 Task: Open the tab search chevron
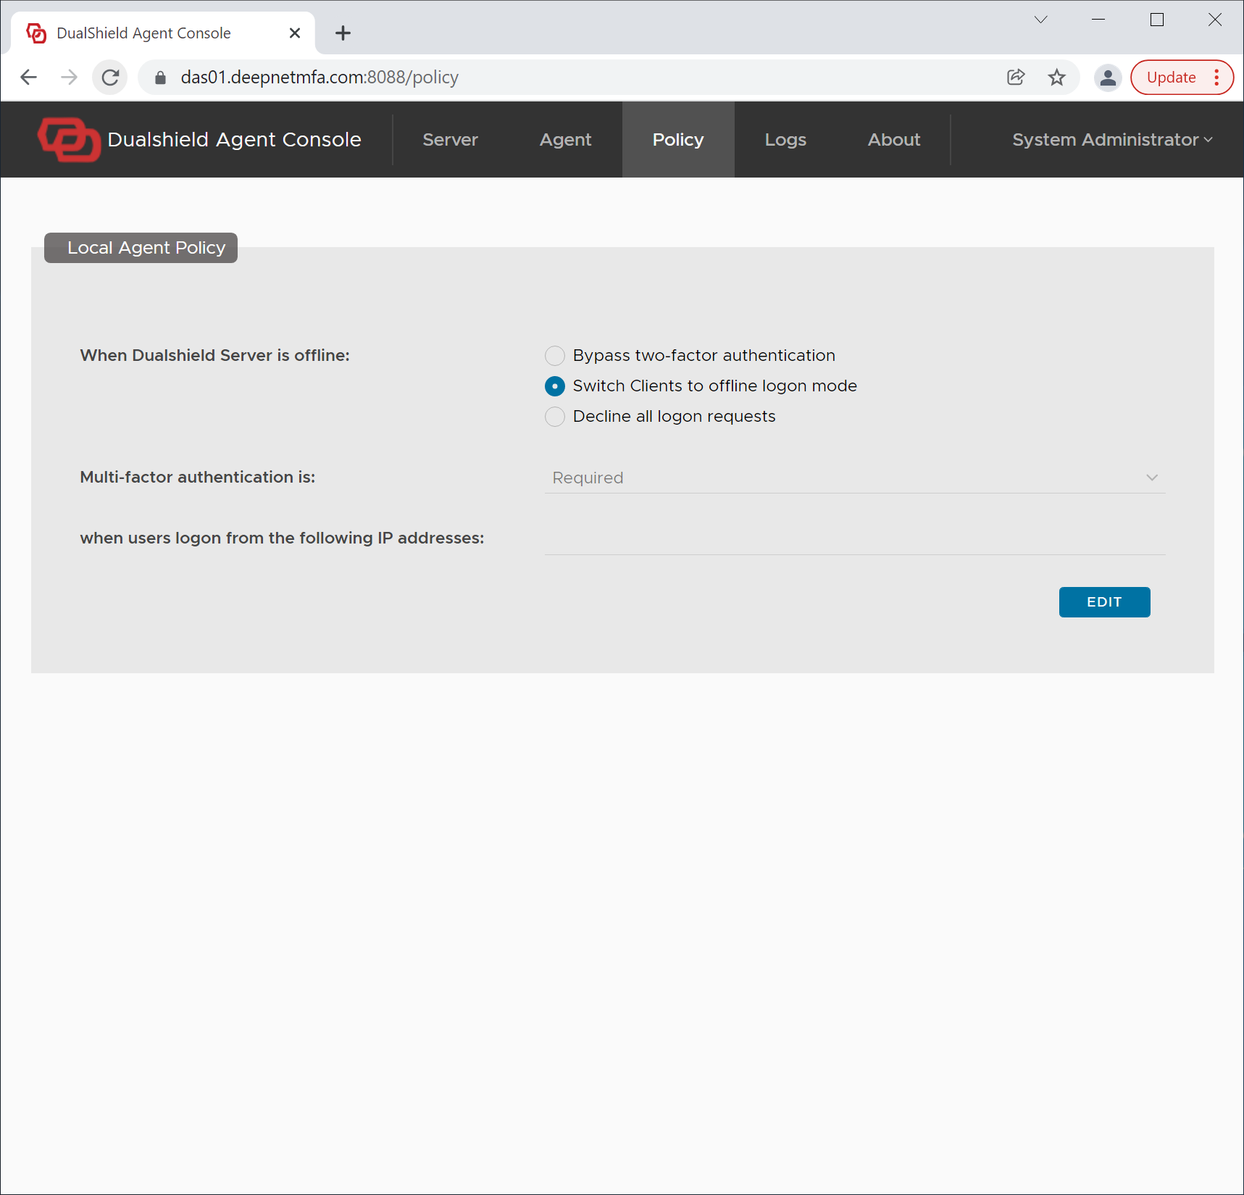(x=1040, y=20)
